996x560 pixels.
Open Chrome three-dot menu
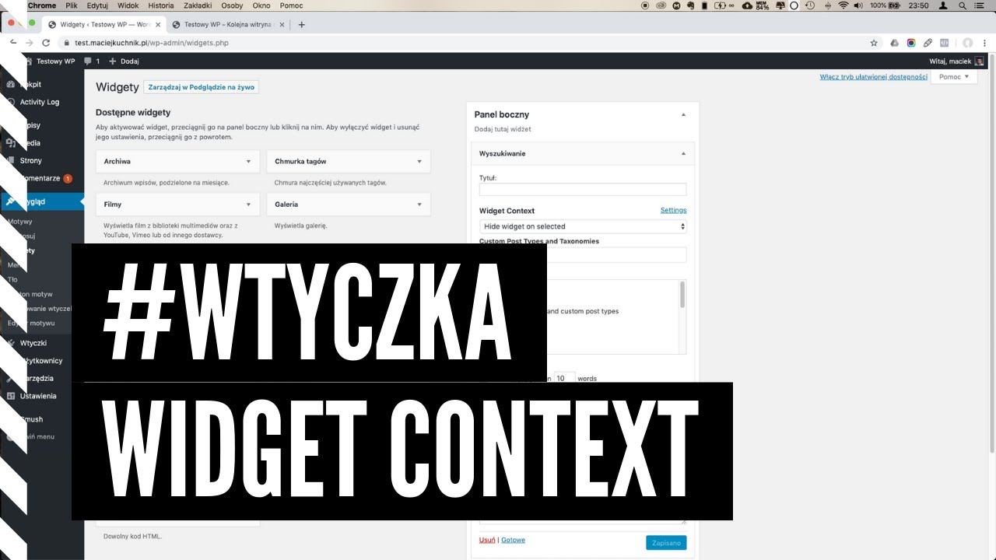point(985,43)
